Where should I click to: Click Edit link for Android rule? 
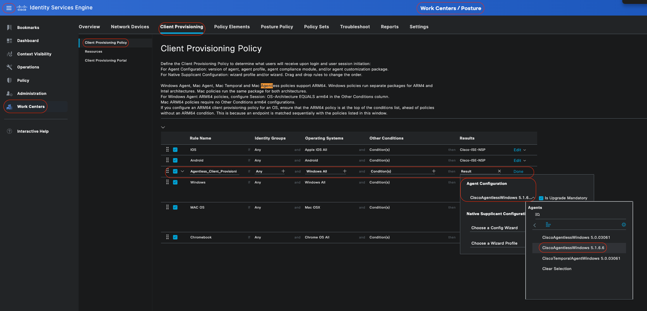coord(517,161)
